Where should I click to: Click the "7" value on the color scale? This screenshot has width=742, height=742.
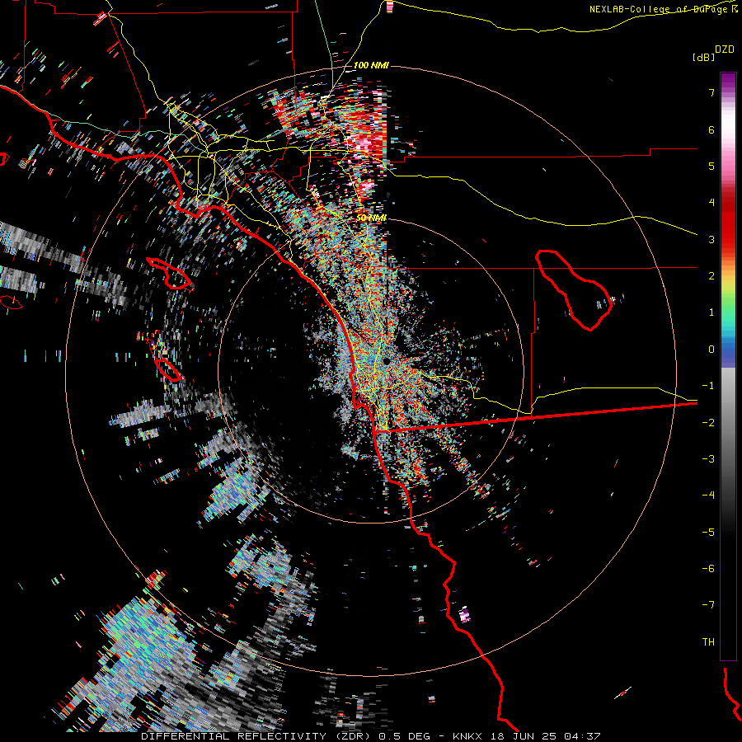[x=711, y=92]
